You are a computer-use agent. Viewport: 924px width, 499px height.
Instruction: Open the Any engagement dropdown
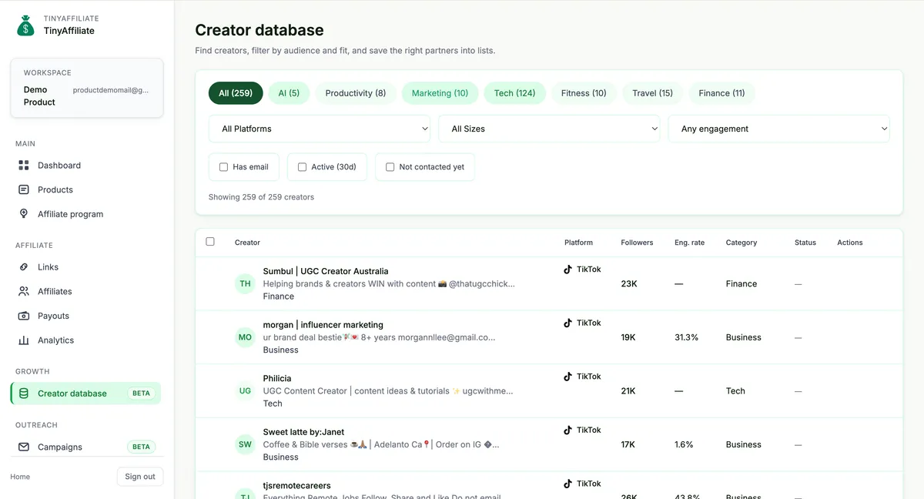point(778,129)
